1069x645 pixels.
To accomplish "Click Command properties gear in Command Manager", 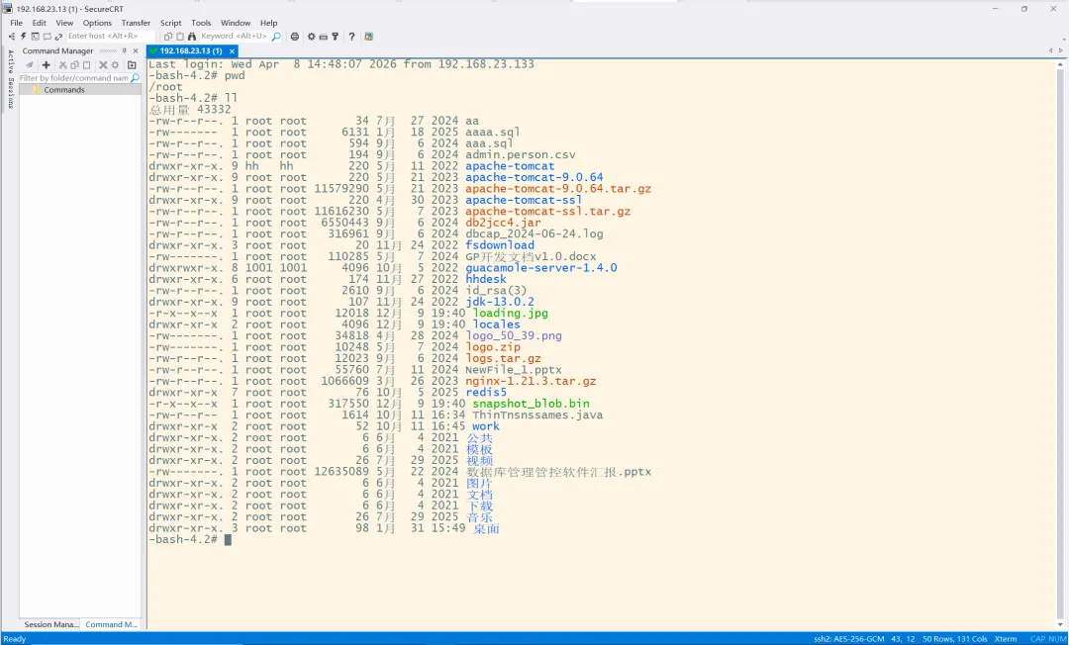I will [115, 64].
